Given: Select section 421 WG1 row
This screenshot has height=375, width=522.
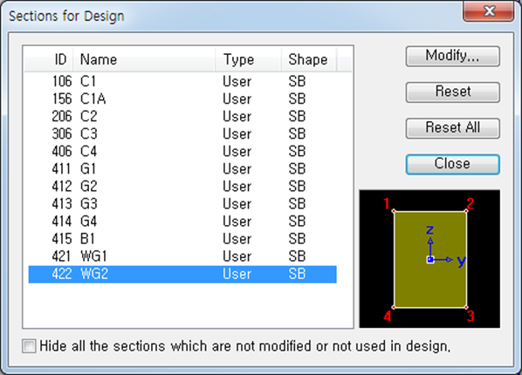Looking at the screenshot, I should pos(182,256).
